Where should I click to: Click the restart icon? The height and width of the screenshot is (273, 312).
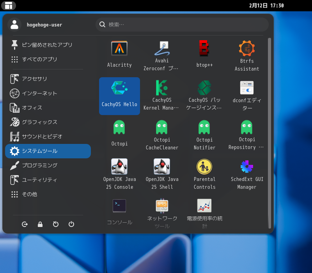coord(56,224)
